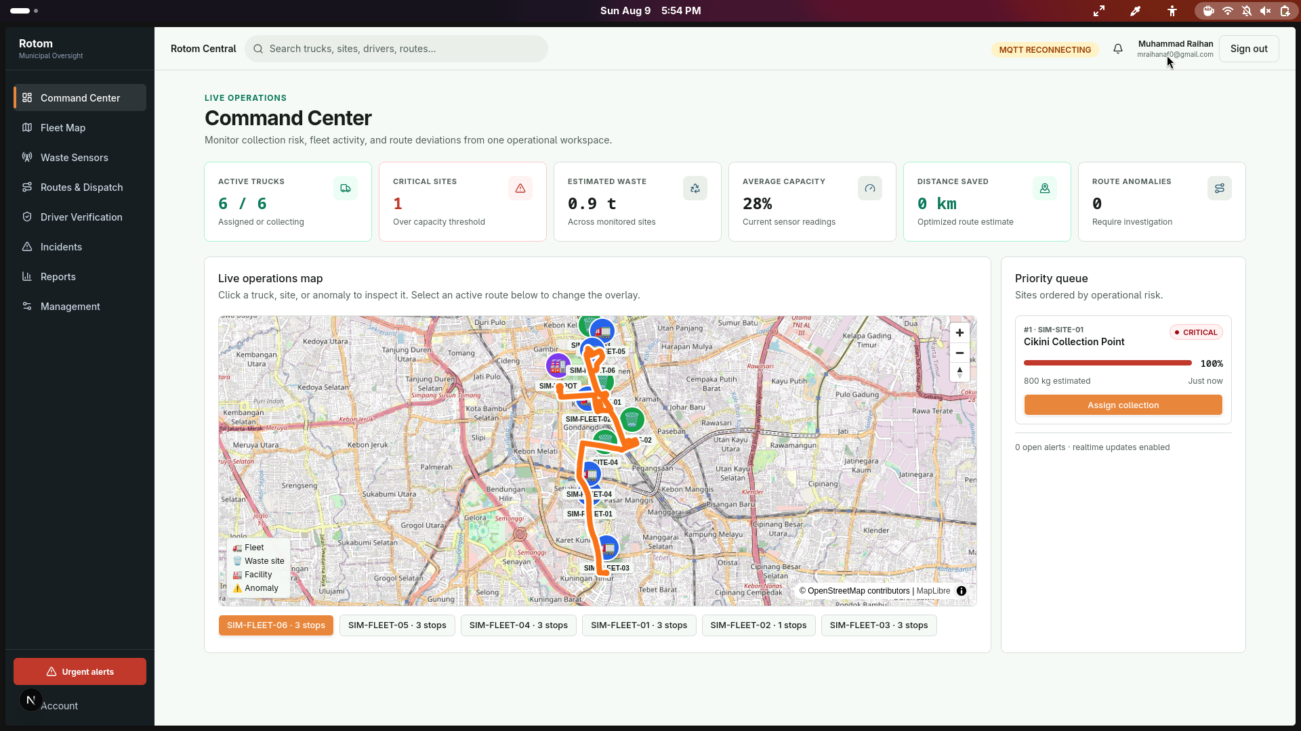Screen dimensions: 1301x731
Task: Select the SIM-FLEET-02 route overlay
Action: (758, 625)
